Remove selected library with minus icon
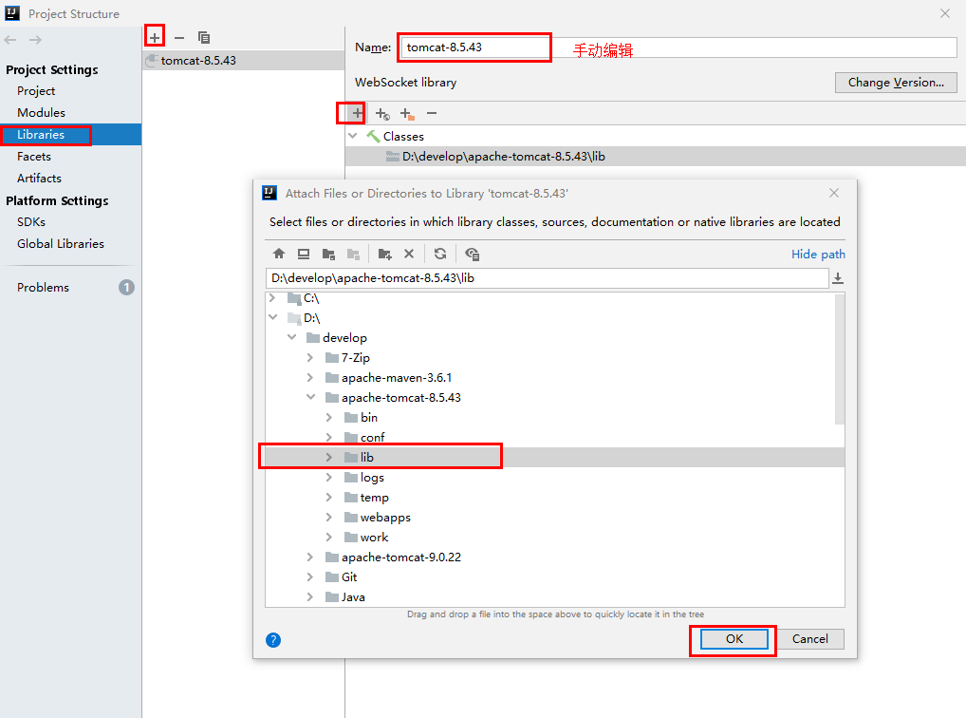The height and width of the screenshot is (718, 966). [179, 38]
